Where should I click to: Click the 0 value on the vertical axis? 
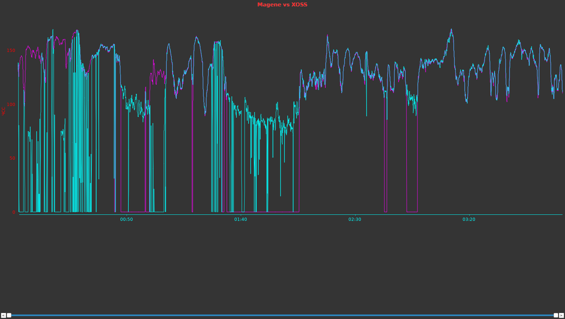14,212
